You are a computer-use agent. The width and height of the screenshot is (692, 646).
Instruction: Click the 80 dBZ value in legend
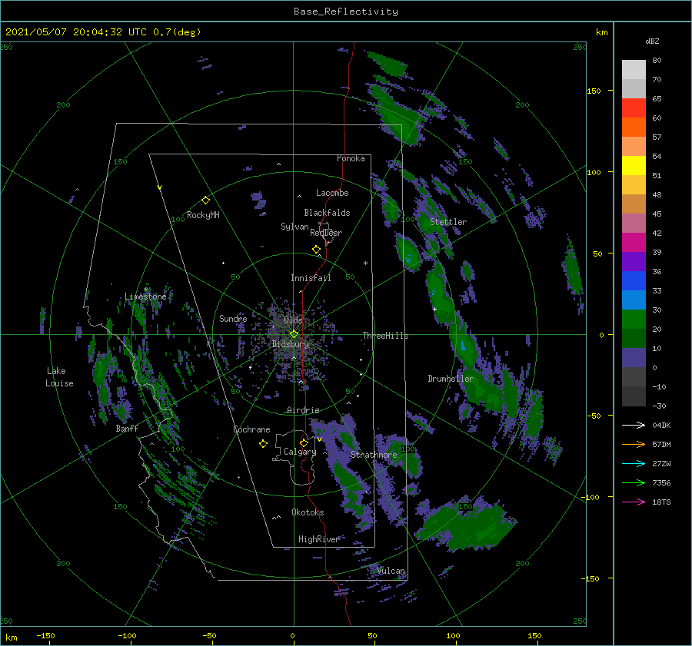tap(657, 61)
